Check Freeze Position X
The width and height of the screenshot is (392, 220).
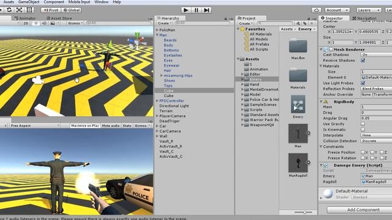pyautogui.click(x=363, y=152)
